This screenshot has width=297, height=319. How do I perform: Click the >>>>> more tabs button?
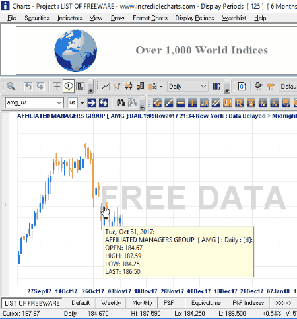(283, 303)
